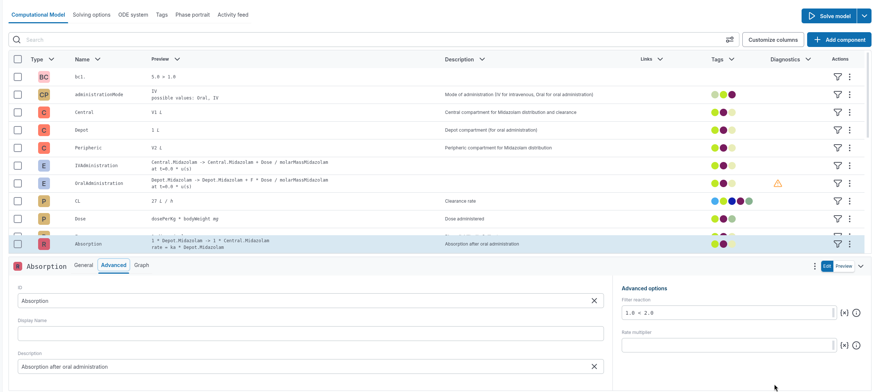Click into the Display Name field

tap(310, 334)
